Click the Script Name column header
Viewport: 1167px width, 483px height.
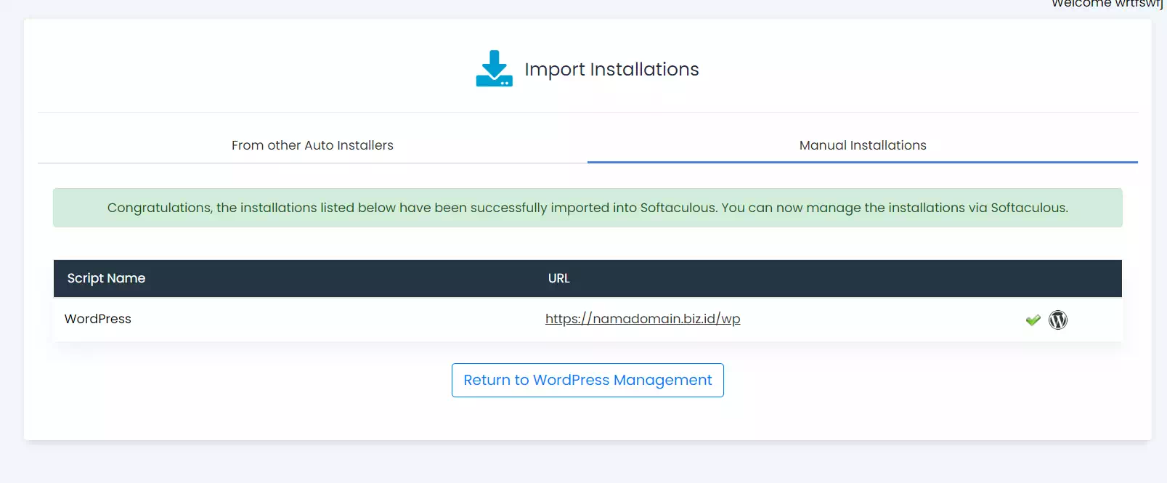click(106, 278)
